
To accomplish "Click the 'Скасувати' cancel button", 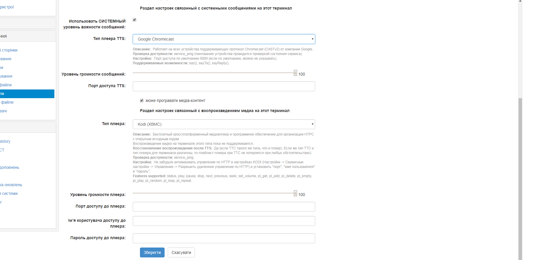I will pyautogui.click(x=181, y=252).
